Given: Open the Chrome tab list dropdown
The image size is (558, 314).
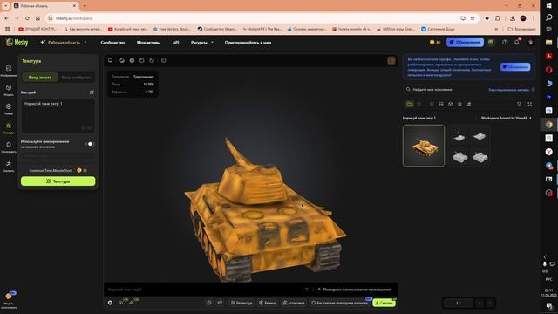Looking at the screenshot, I should pos(6,6).
